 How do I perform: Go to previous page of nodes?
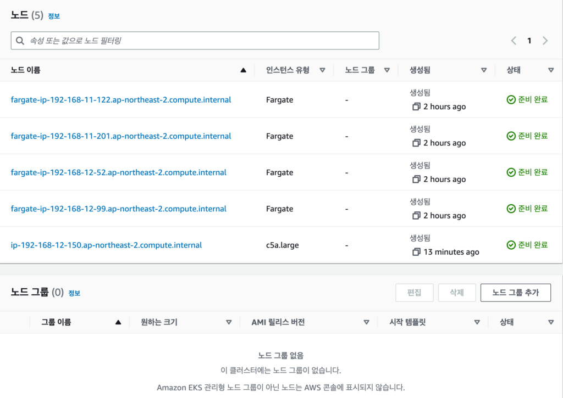[514, 41]
